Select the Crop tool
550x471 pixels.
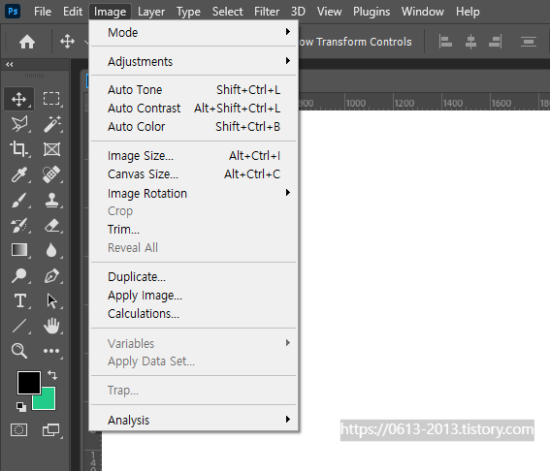pyautogui.click(x=18, y=149)
